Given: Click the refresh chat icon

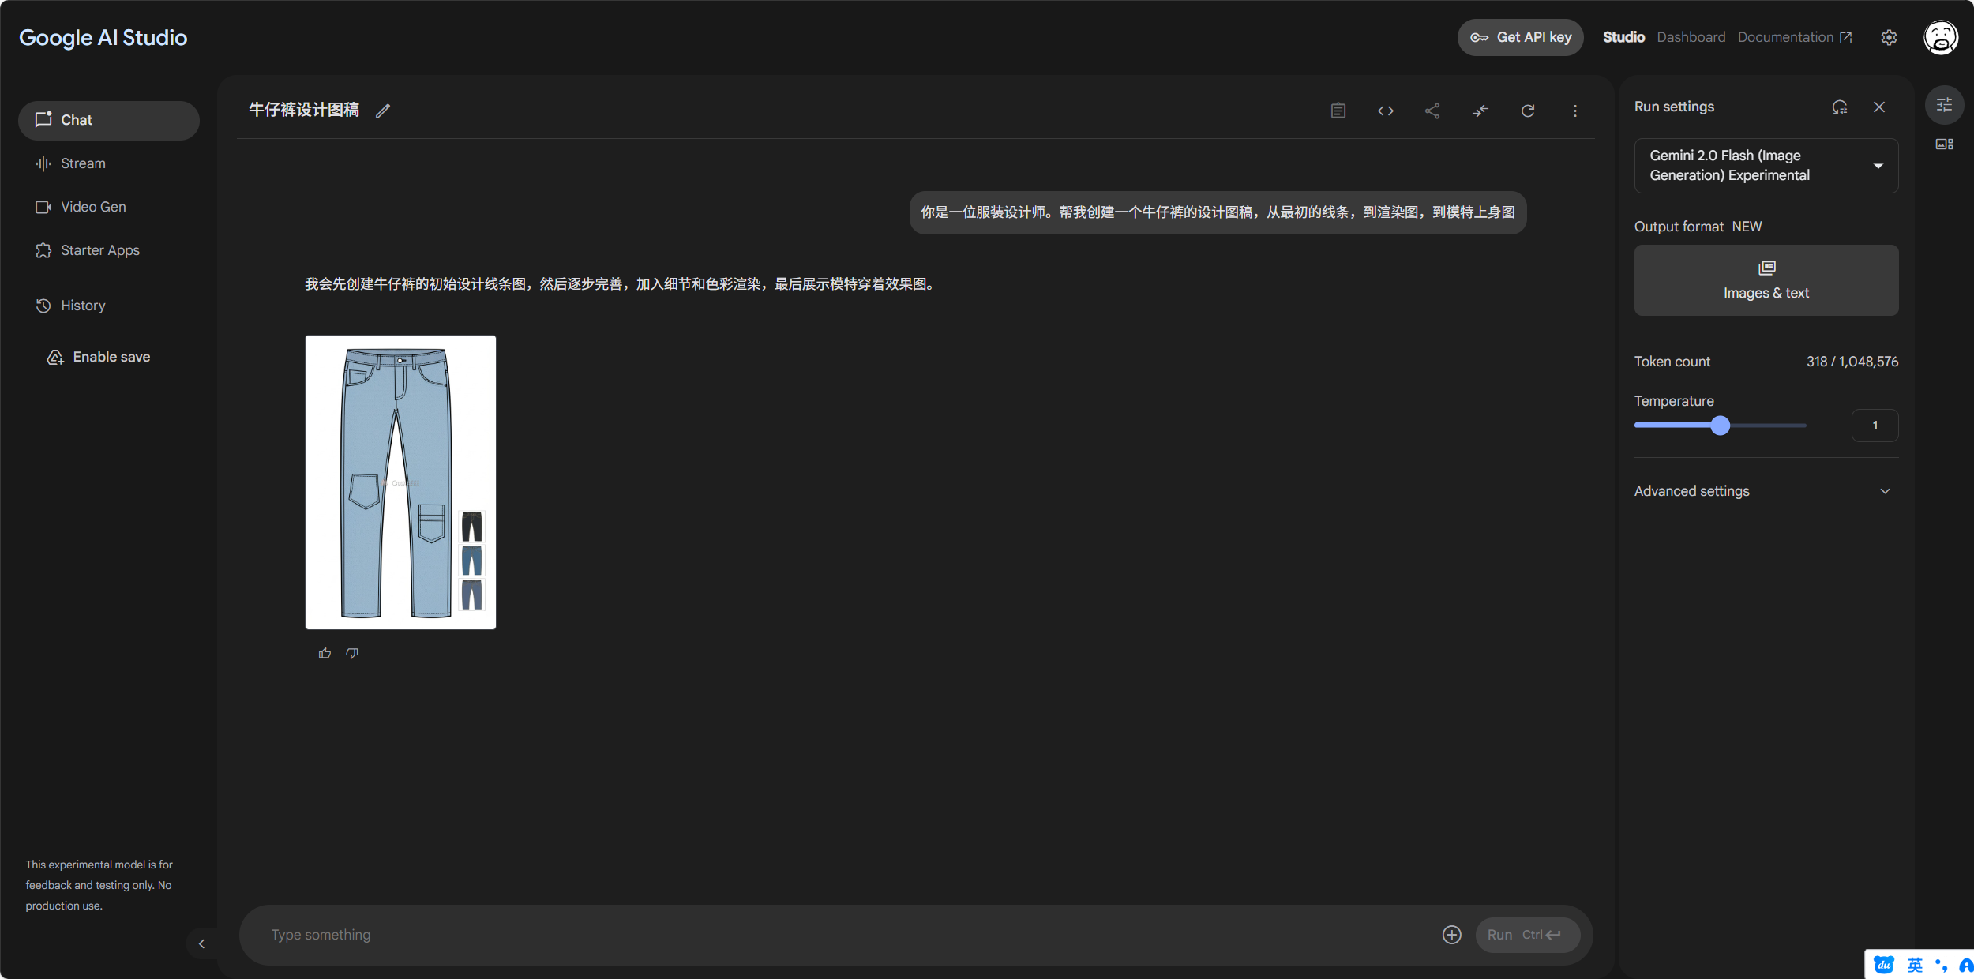Looking at the screenshot, I should click(1527, 111).
